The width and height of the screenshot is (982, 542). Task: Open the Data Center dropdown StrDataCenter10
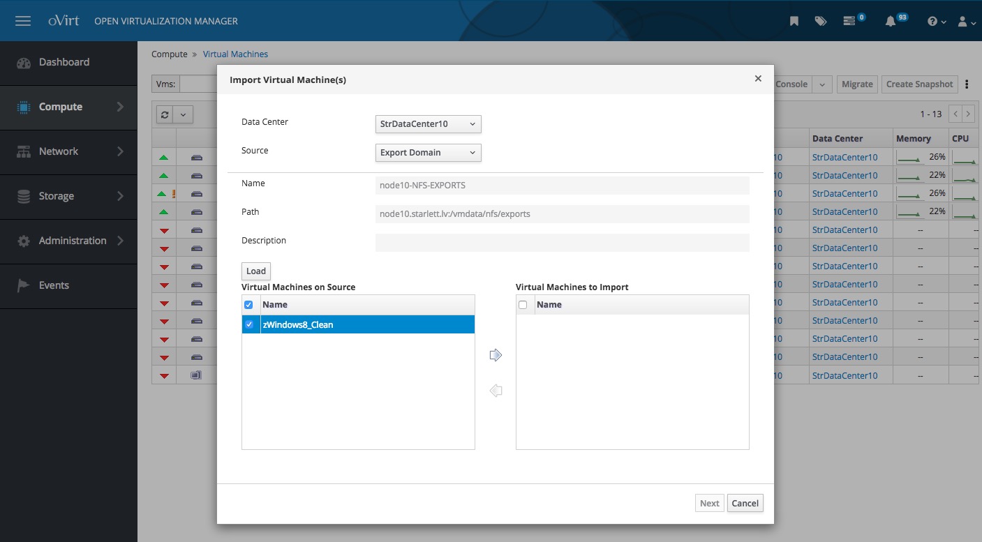point(428,124)
